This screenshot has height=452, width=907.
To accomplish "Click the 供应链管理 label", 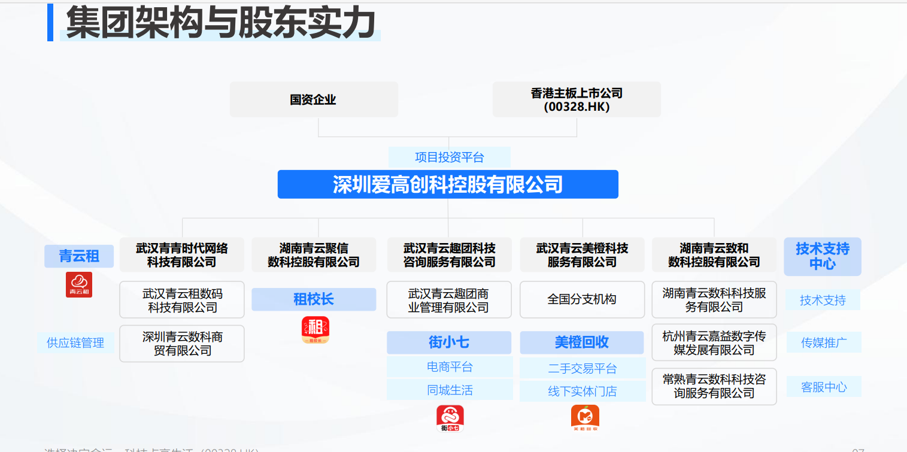I will 75,342.
